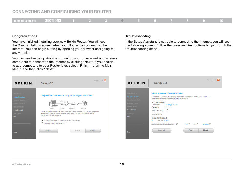Click Quit in right window sidebar
The image size is (244, 171).
(128, 116)
